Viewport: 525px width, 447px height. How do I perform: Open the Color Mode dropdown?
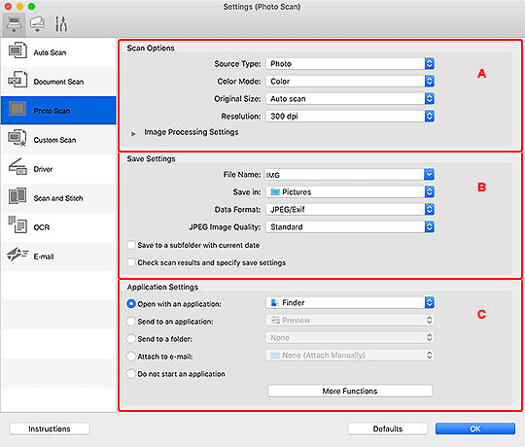[x=350, y=81]
